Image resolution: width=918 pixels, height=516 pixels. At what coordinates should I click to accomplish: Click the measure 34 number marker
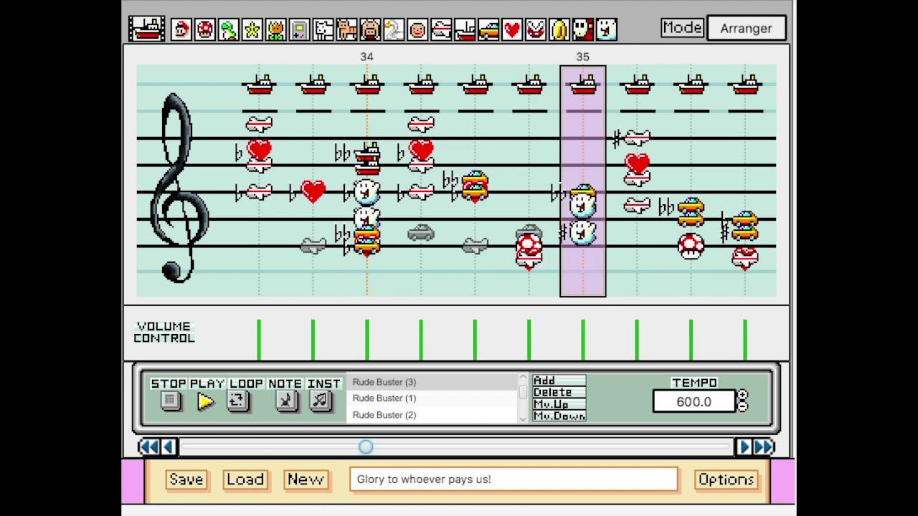click(x=366, y=57)
